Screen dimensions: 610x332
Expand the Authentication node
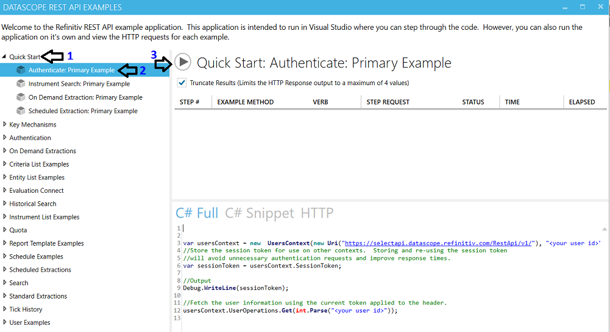(5, 137)
